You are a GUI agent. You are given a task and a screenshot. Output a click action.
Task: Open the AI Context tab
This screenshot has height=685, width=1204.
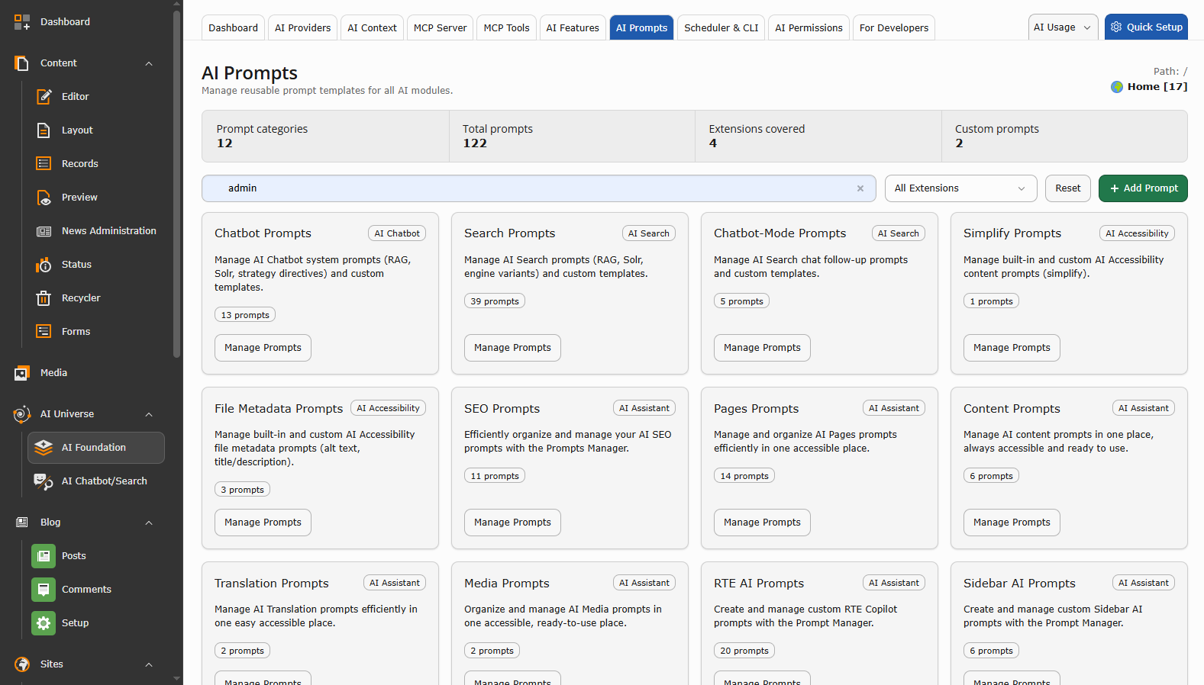(372, 28)
